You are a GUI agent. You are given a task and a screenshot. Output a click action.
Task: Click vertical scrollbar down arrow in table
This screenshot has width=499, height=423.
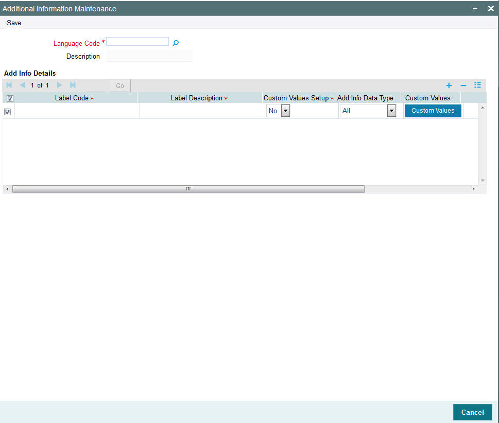pyautogui.click(x=483, y=180)
